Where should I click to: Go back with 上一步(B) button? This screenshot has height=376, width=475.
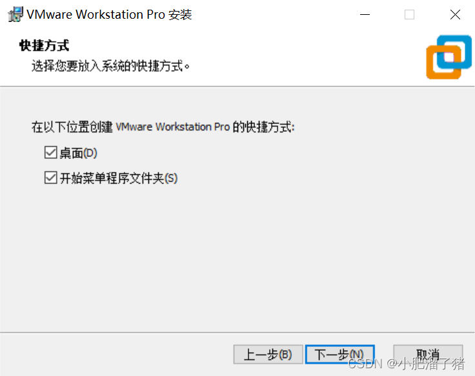click(x=268, y=354)
